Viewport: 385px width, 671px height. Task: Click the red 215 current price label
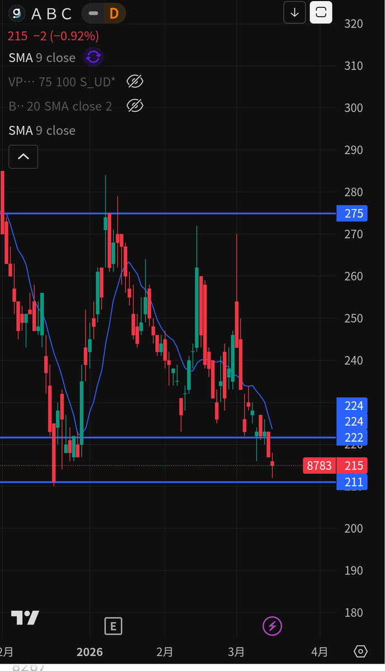[x=353, y=465]
